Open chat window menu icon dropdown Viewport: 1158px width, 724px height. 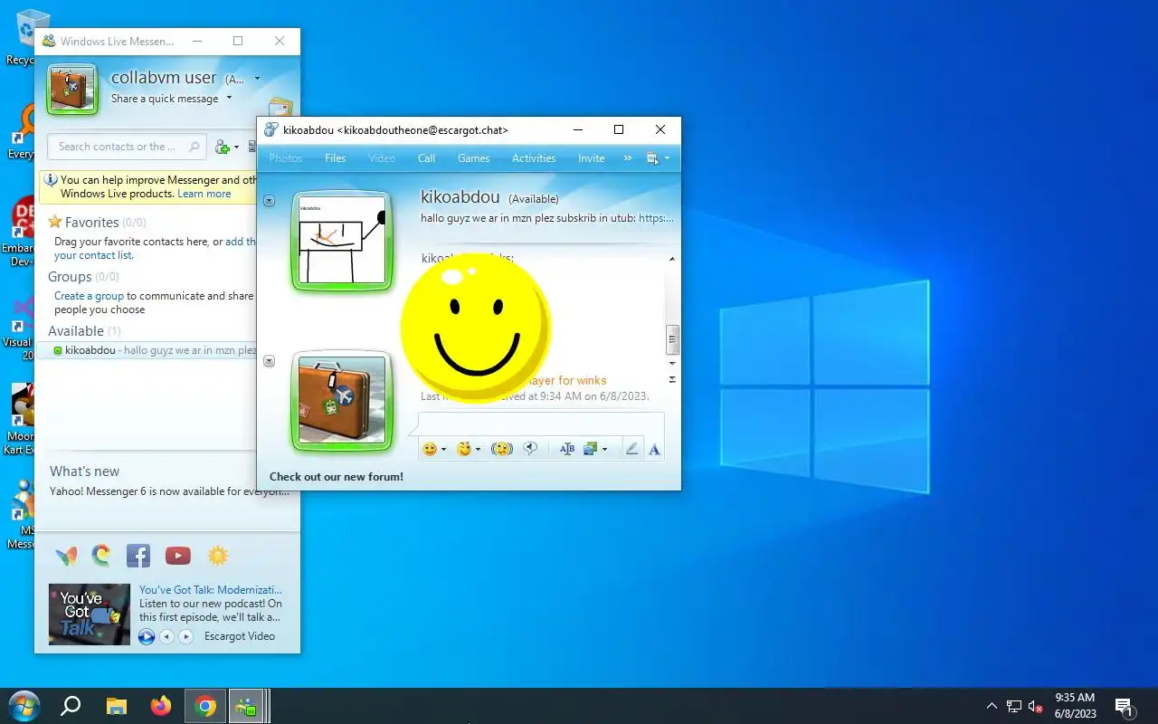(658, 158)
